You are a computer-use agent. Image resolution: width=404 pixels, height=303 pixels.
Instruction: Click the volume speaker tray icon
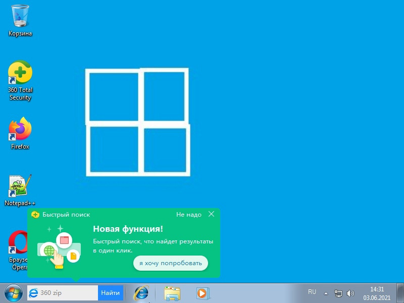tap(350, 293)
